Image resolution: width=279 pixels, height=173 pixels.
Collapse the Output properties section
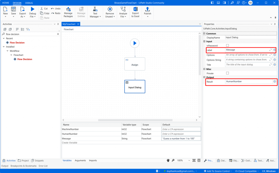pyautogui.click(x=204, y=77)
